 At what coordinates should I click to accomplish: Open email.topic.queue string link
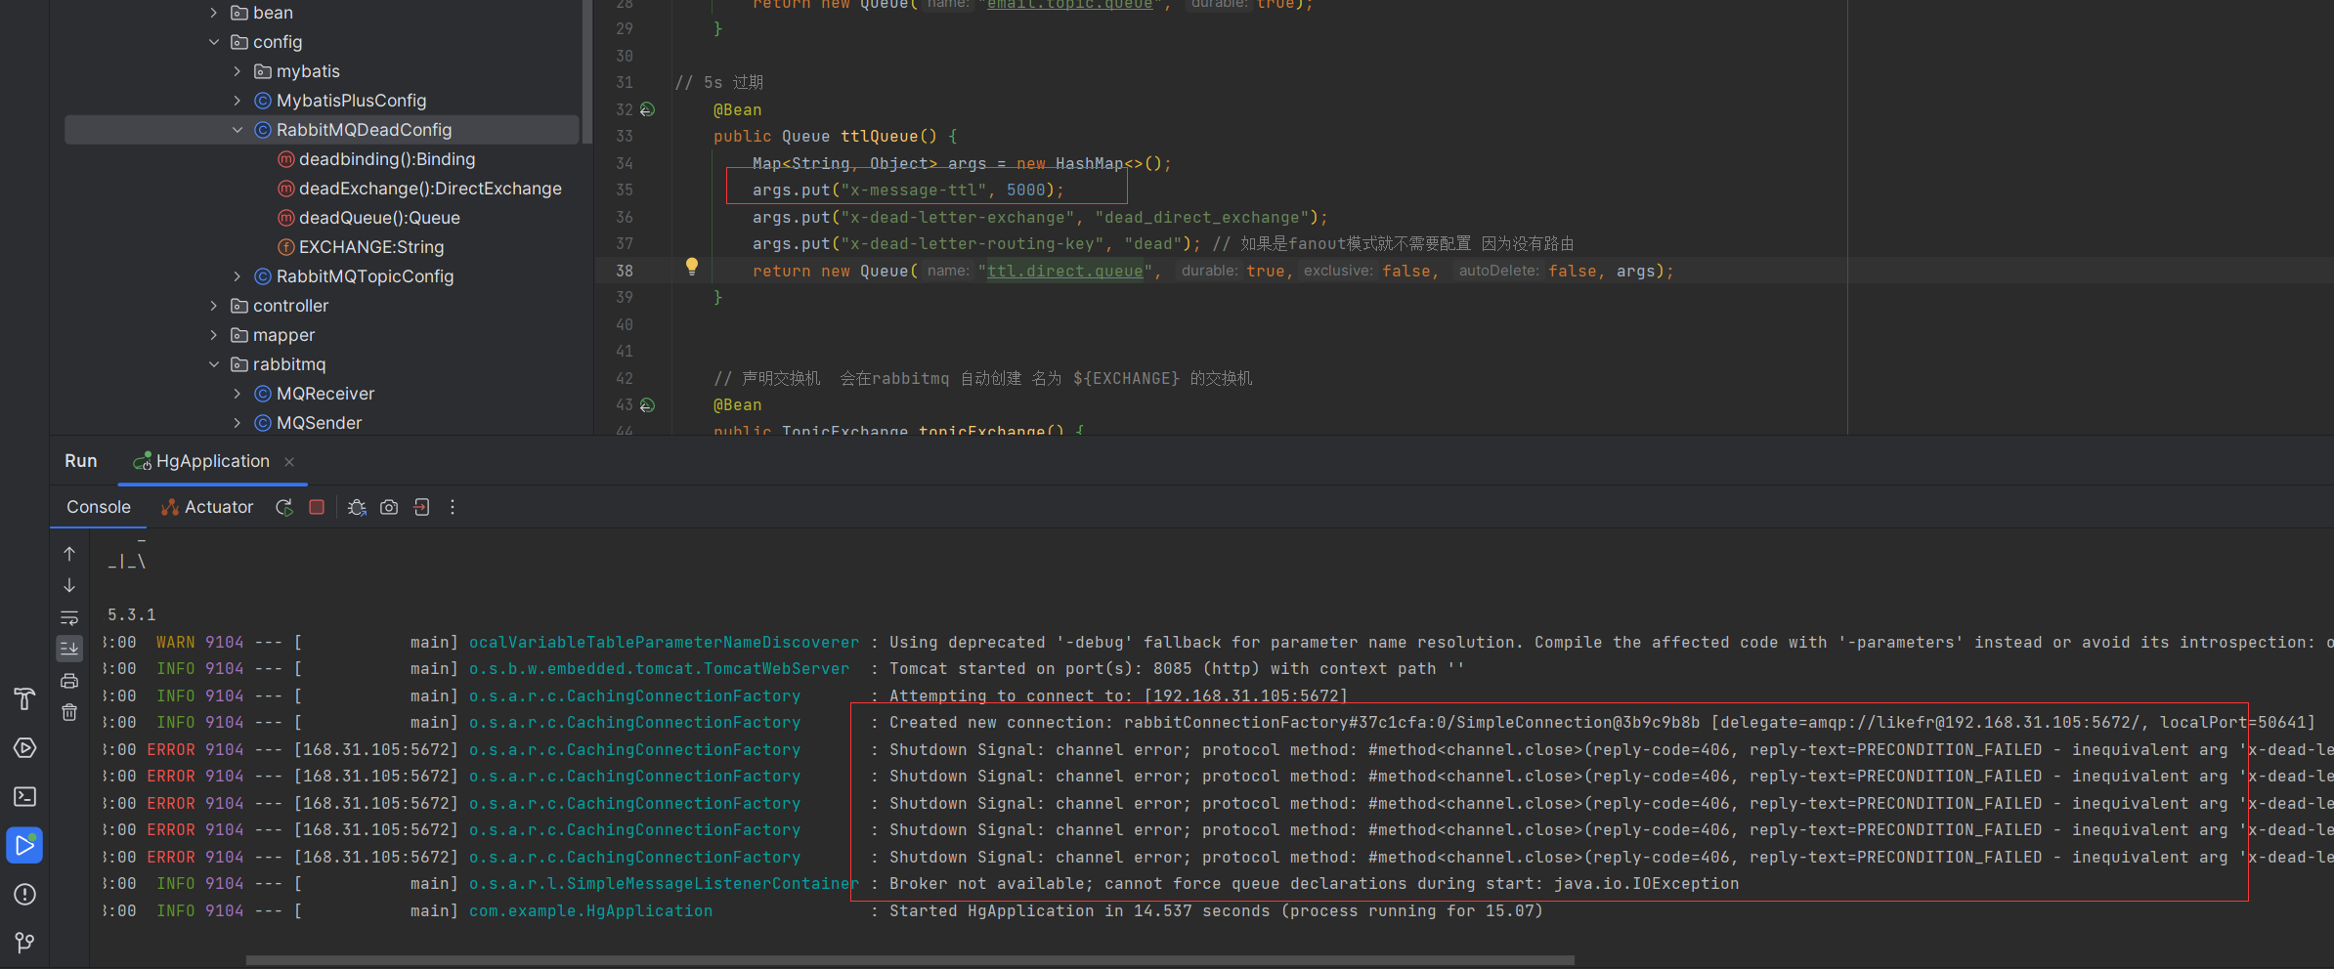point(1069,5)
